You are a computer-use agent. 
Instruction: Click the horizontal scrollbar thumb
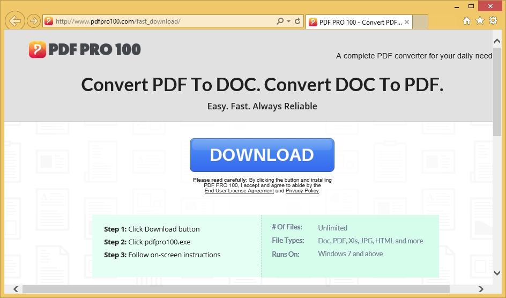tap(235, 289)
